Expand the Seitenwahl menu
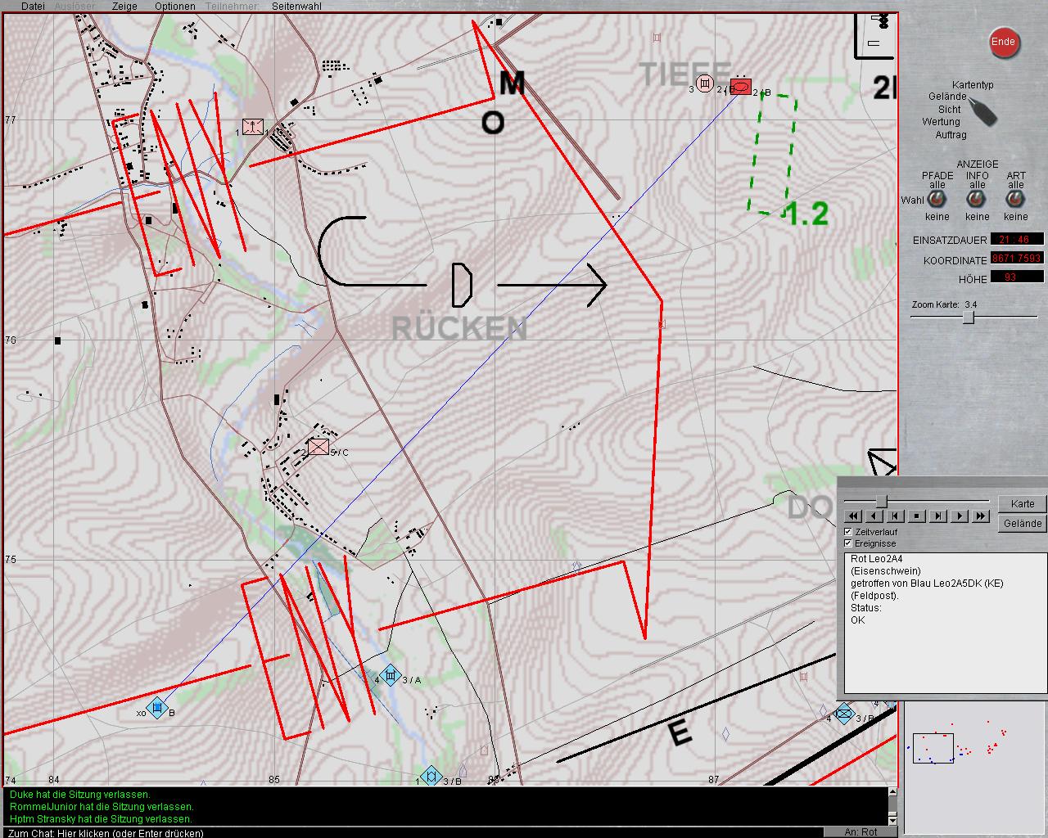The image size is (1048, 838). click(296, 6)
